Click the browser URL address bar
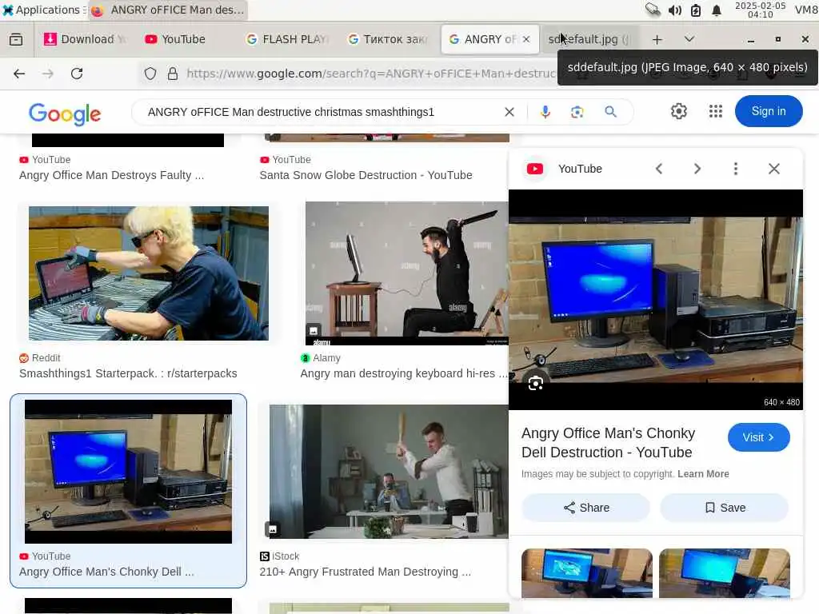The width and height of the screenshot is (819, 614). (x=370, y=74)
